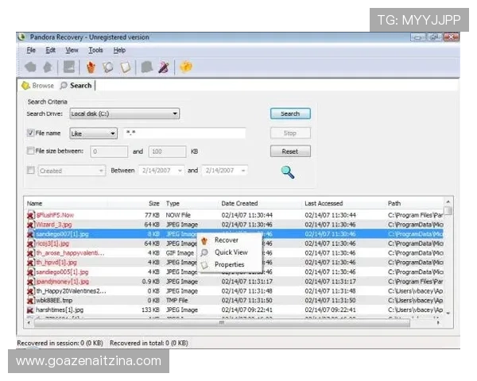Click the up-level arrow toolbar icon
The width and height of the screenshot is (477, 381).
coord(47,67)
